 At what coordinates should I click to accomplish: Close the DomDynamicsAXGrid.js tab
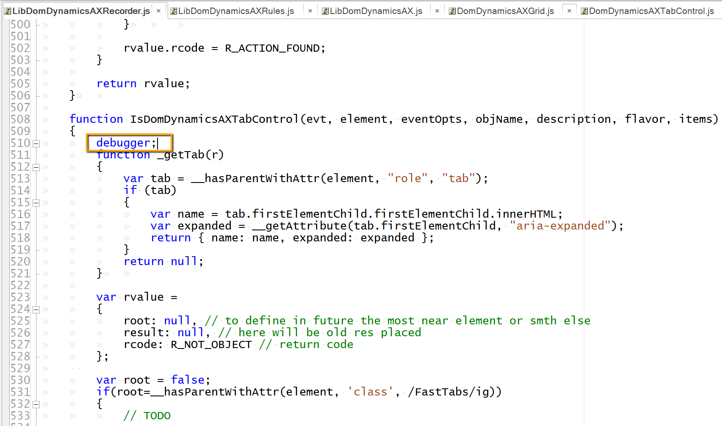[569, 11]
